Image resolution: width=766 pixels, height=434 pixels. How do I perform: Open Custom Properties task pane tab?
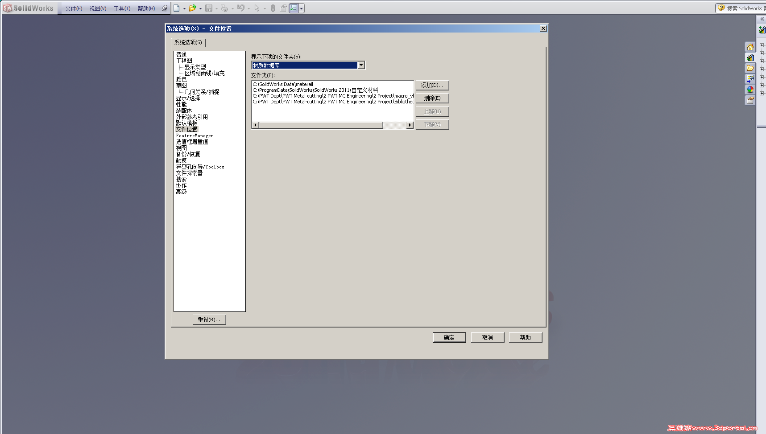coord(750,100)
